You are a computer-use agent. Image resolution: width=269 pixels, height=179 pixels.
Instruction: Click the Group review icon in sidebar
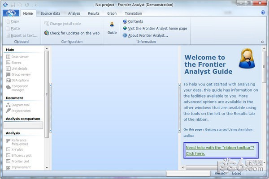pyautogui.click(x=8, y=74)
